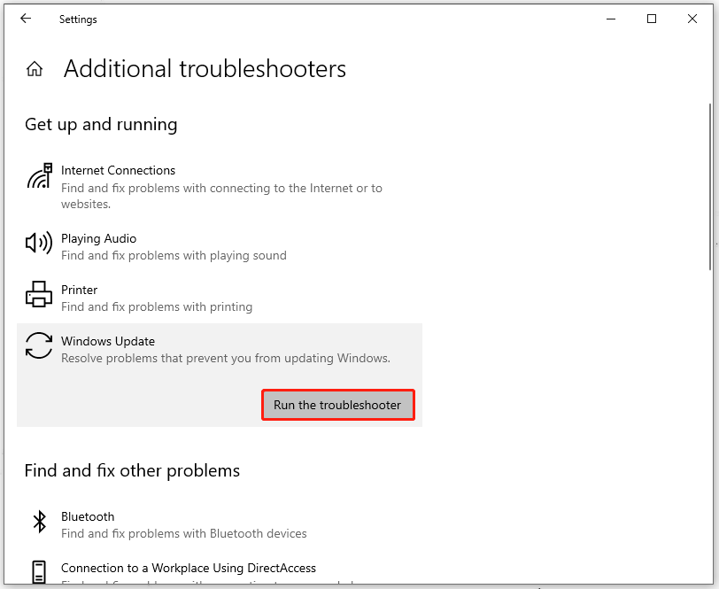Click 'Find and fix problems with playing sound'
Screen dimensions: 719x589
pyautogui.click(x=174, y=255)
